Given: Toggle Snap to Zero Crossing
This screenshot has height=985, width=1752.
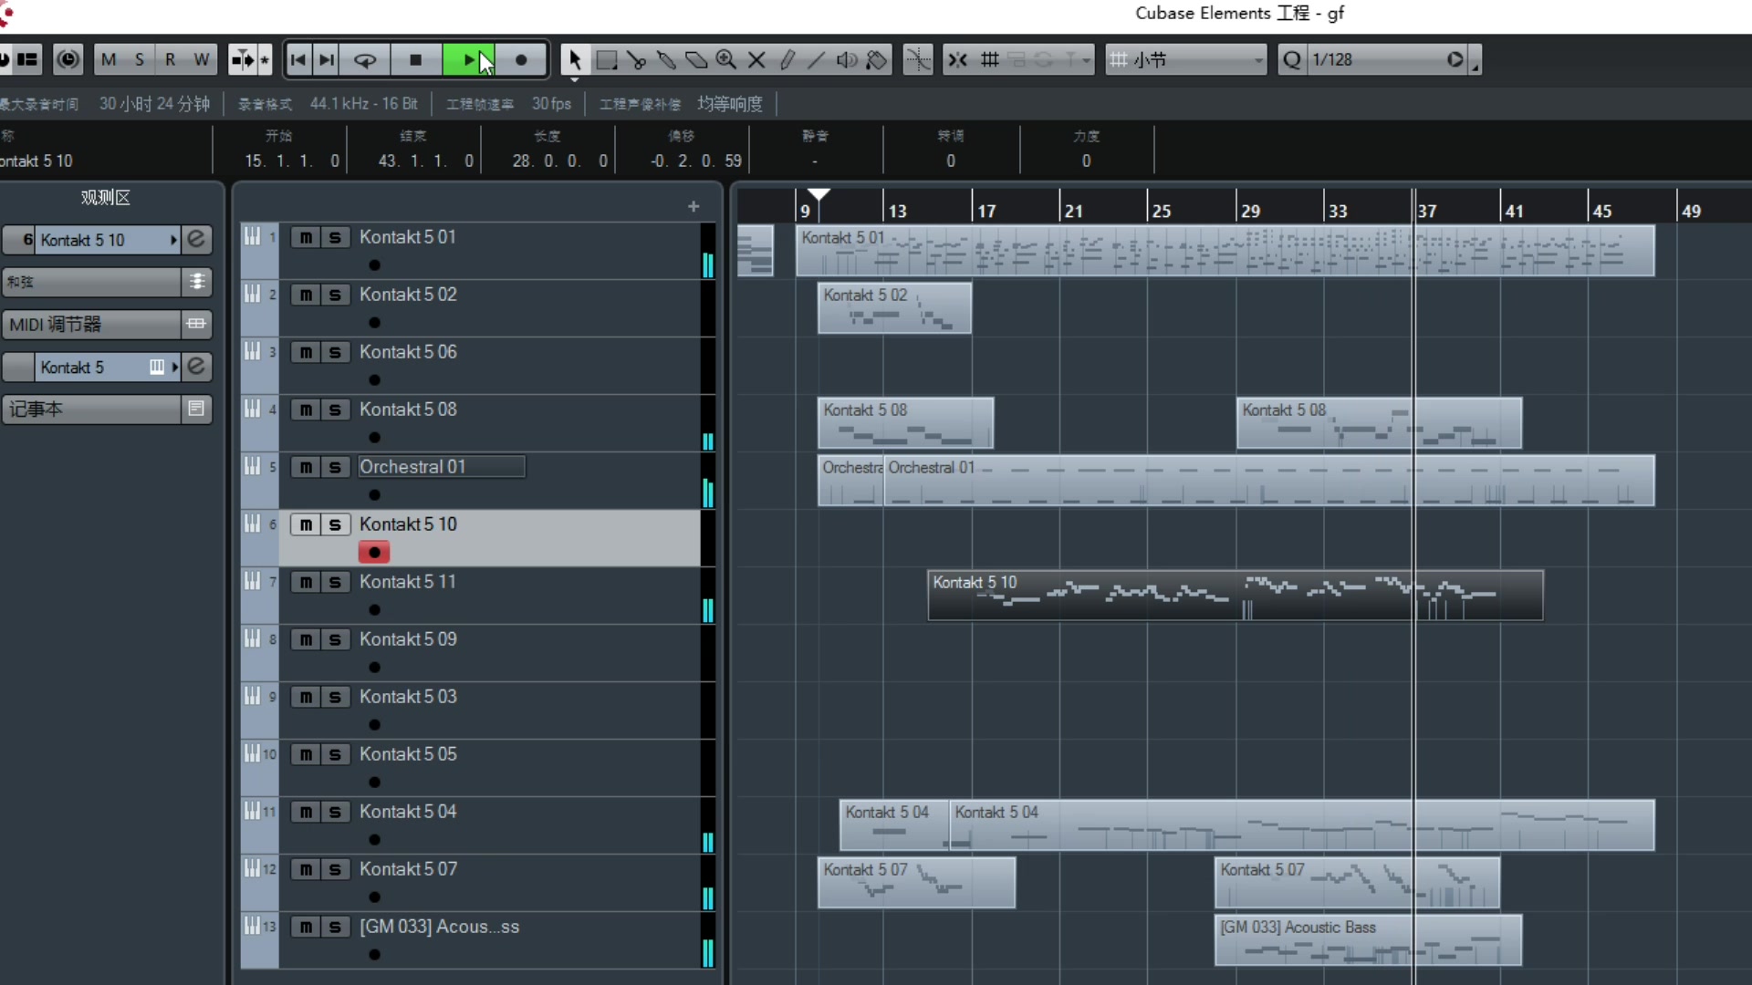Looking at the screenshot, I should 918,60.
